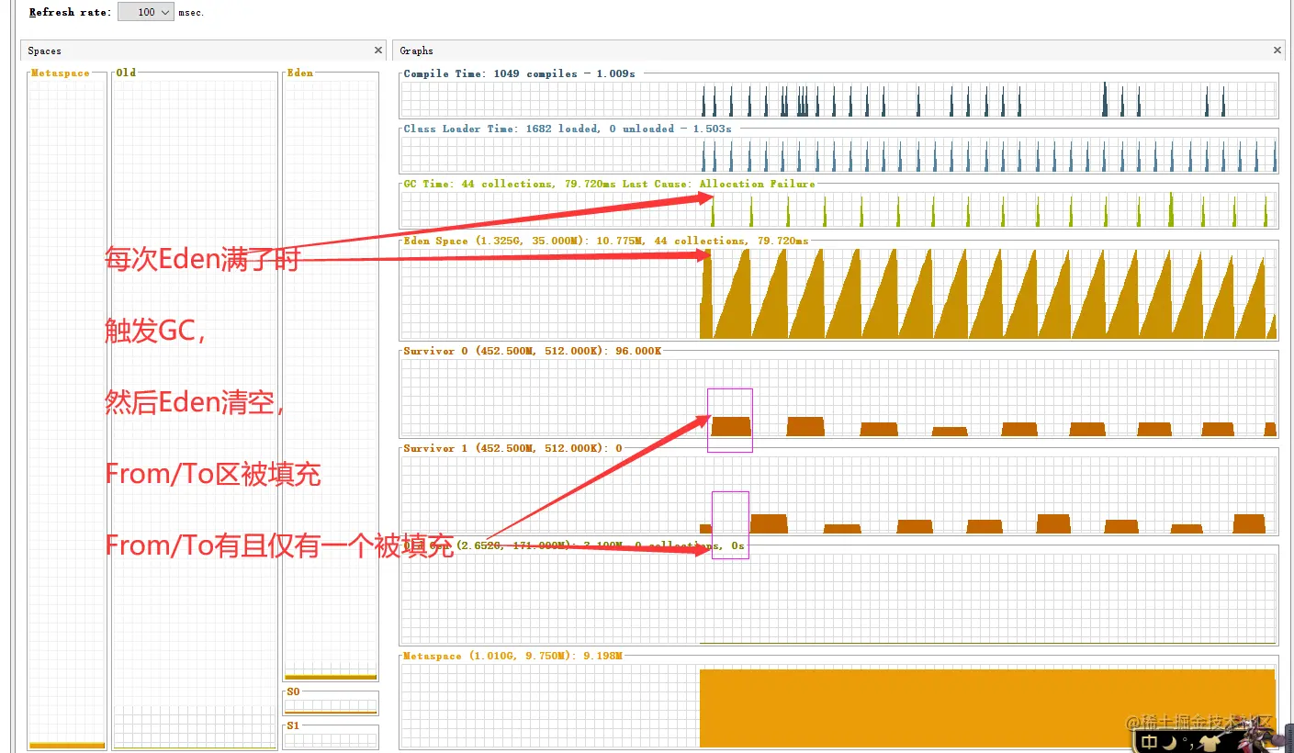Click the Compile Time graph
This screenshot has width=1294, height=753.
click(x=838, y=99)
